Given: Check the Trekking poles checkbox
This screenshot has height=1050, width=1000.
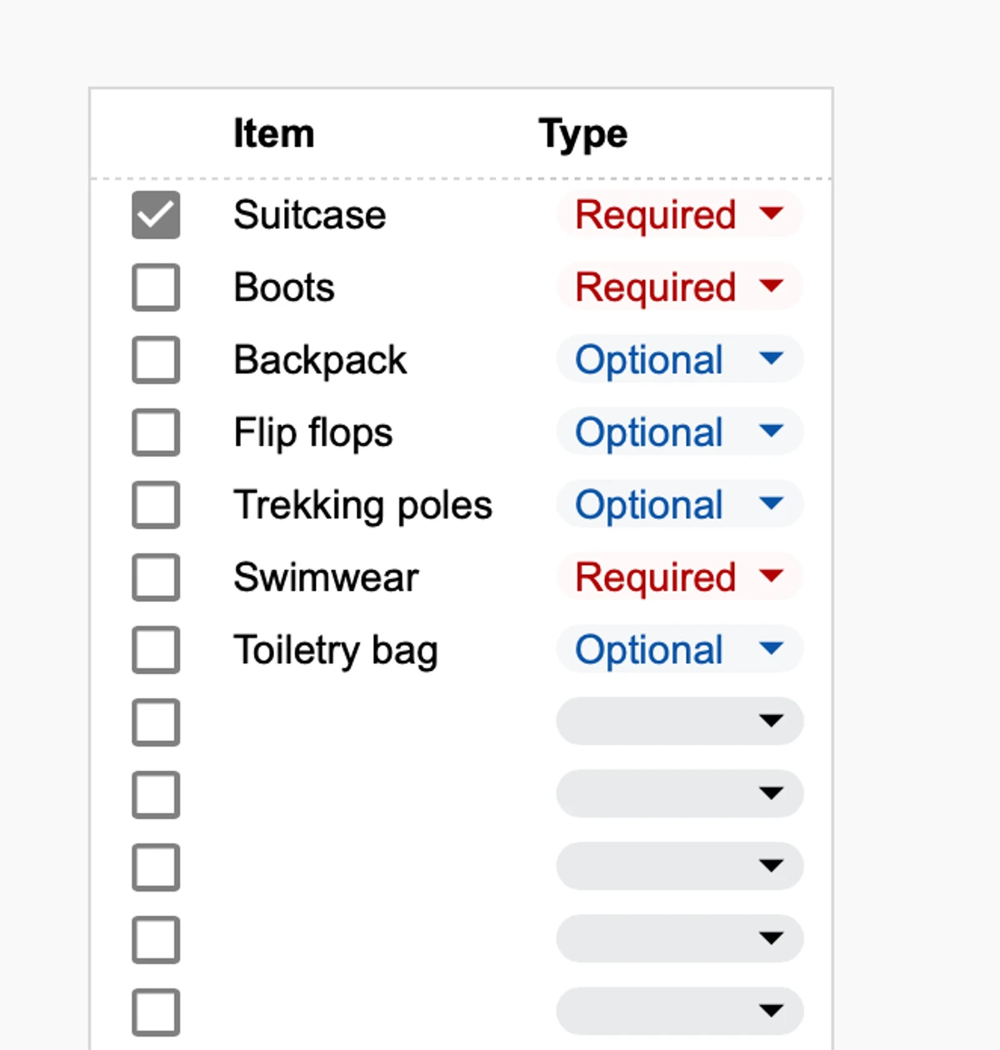Looking at the screenshot, I should (156, 505).
